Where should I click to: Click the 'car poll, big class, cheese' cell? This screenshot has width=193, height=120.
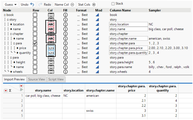[43, 96]
